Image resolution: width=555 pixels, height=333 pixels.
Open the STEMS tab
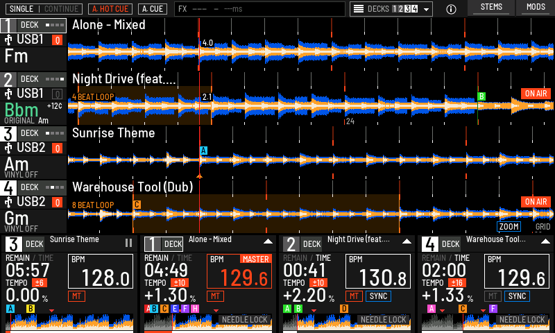coord(491,8)
